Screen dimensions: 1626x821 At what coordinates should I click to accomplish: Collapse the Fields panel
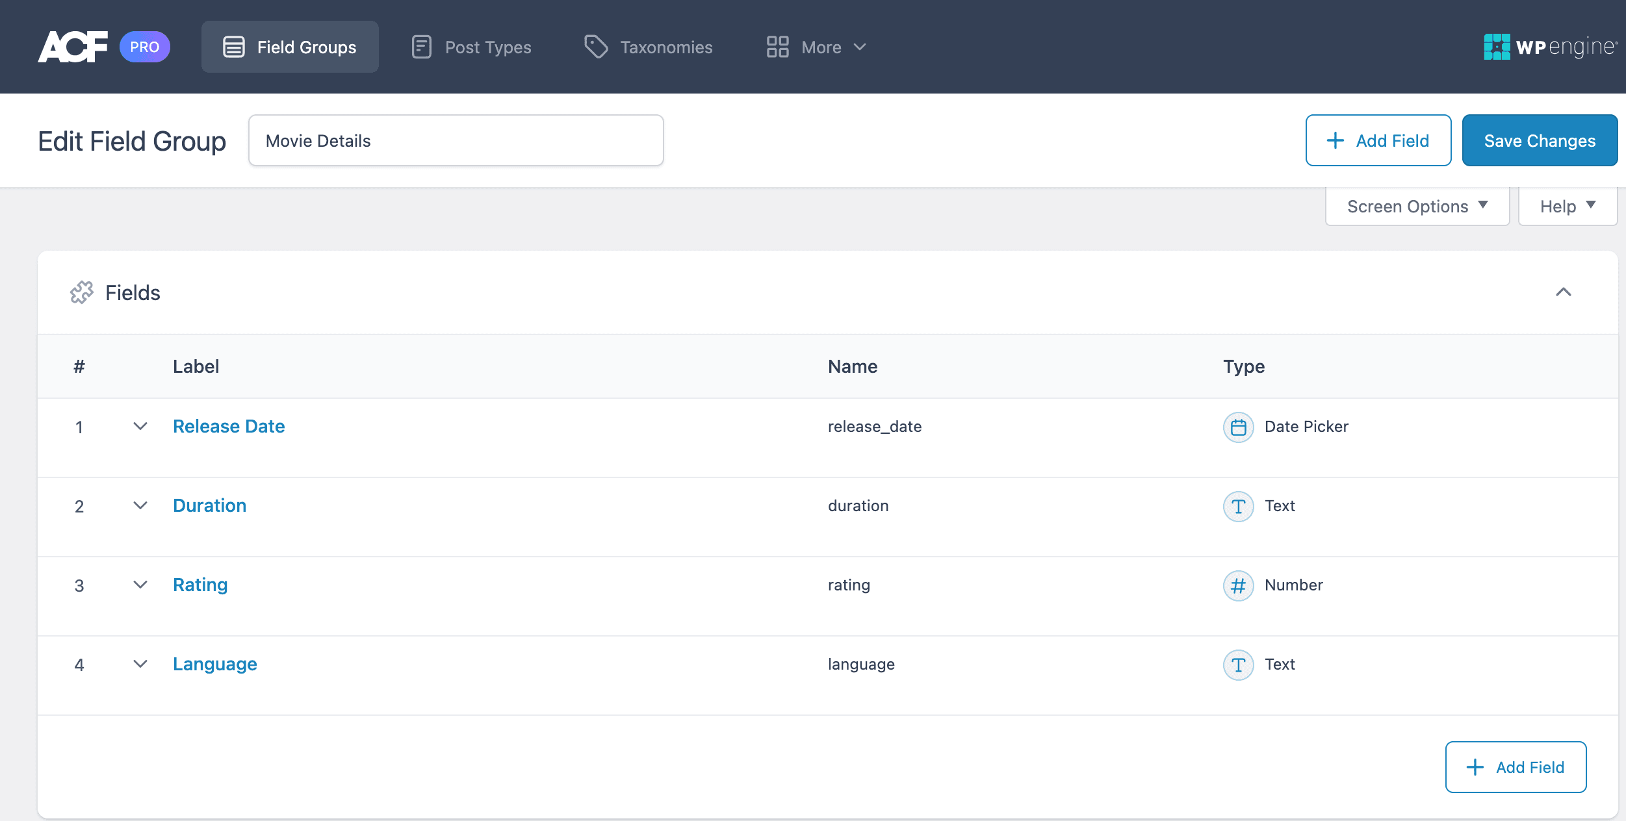1563,291
